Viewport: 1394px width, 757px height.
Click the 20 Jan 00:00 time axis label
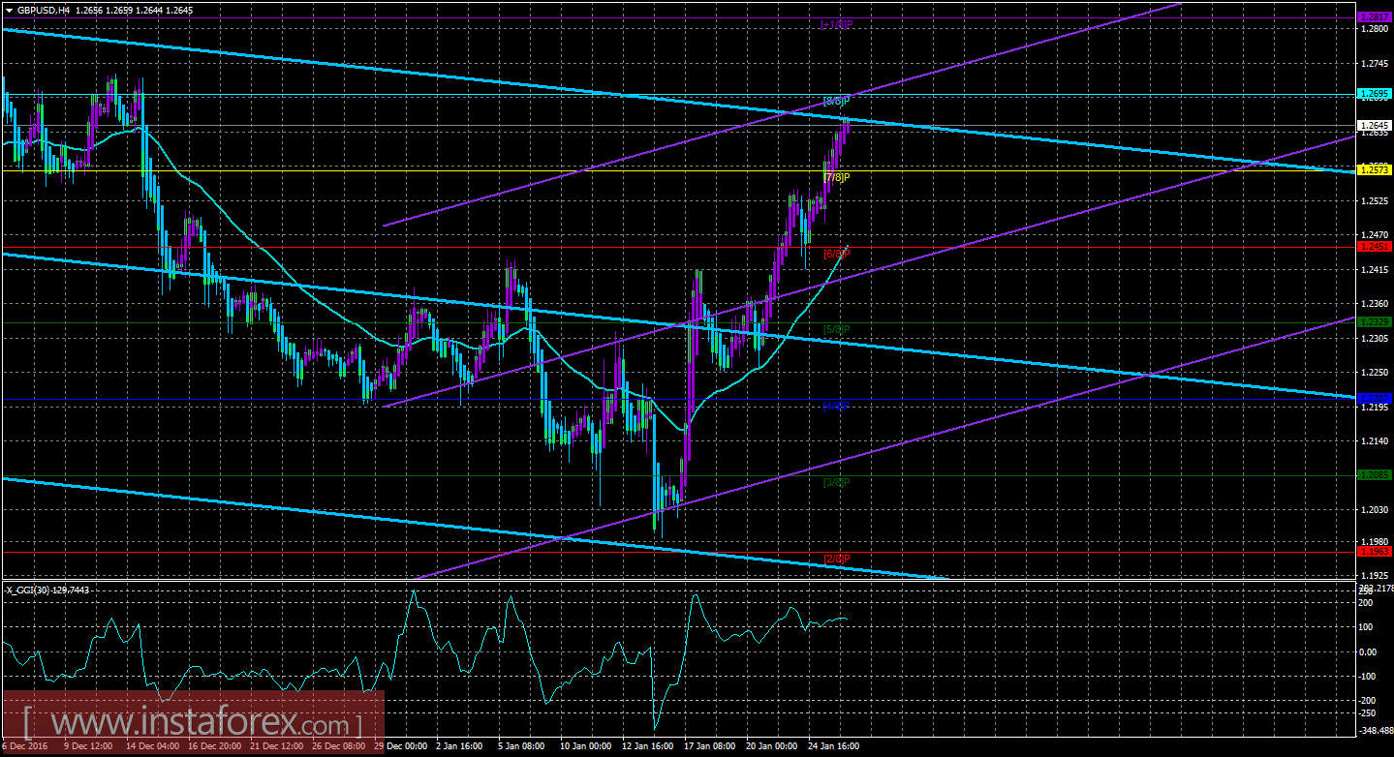pos(771,746)
